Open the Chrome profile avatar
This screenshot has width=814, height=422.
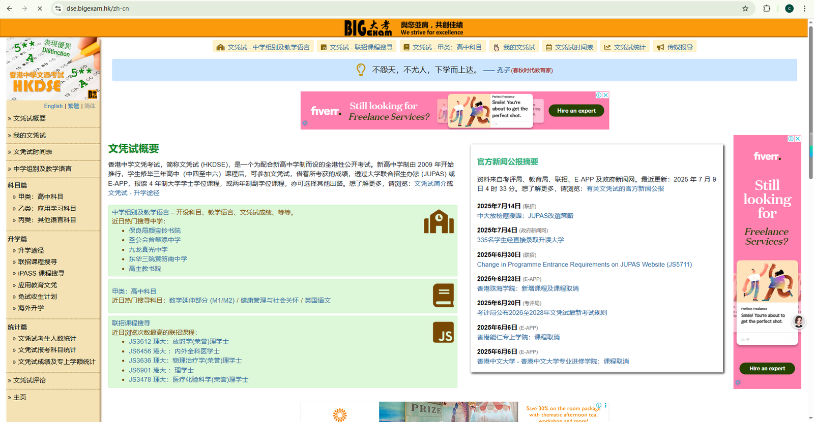[789, 9]
